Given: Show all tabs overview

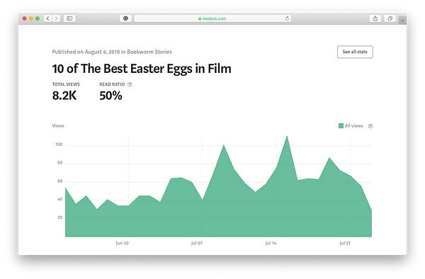Looking at the screenshot, I should point(390,18).
